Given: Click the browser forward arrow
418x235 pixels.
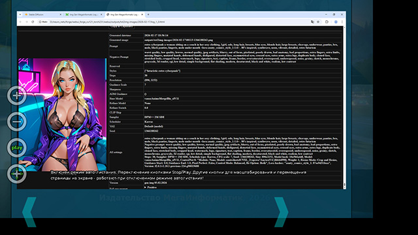Looking at the screenshot, I should (27, 22).
